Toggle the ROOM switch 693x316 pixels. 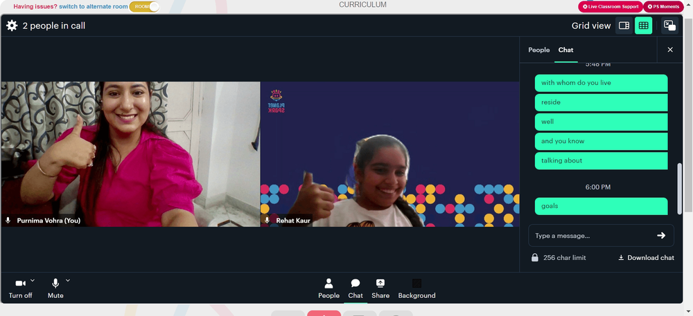point(144,7)
